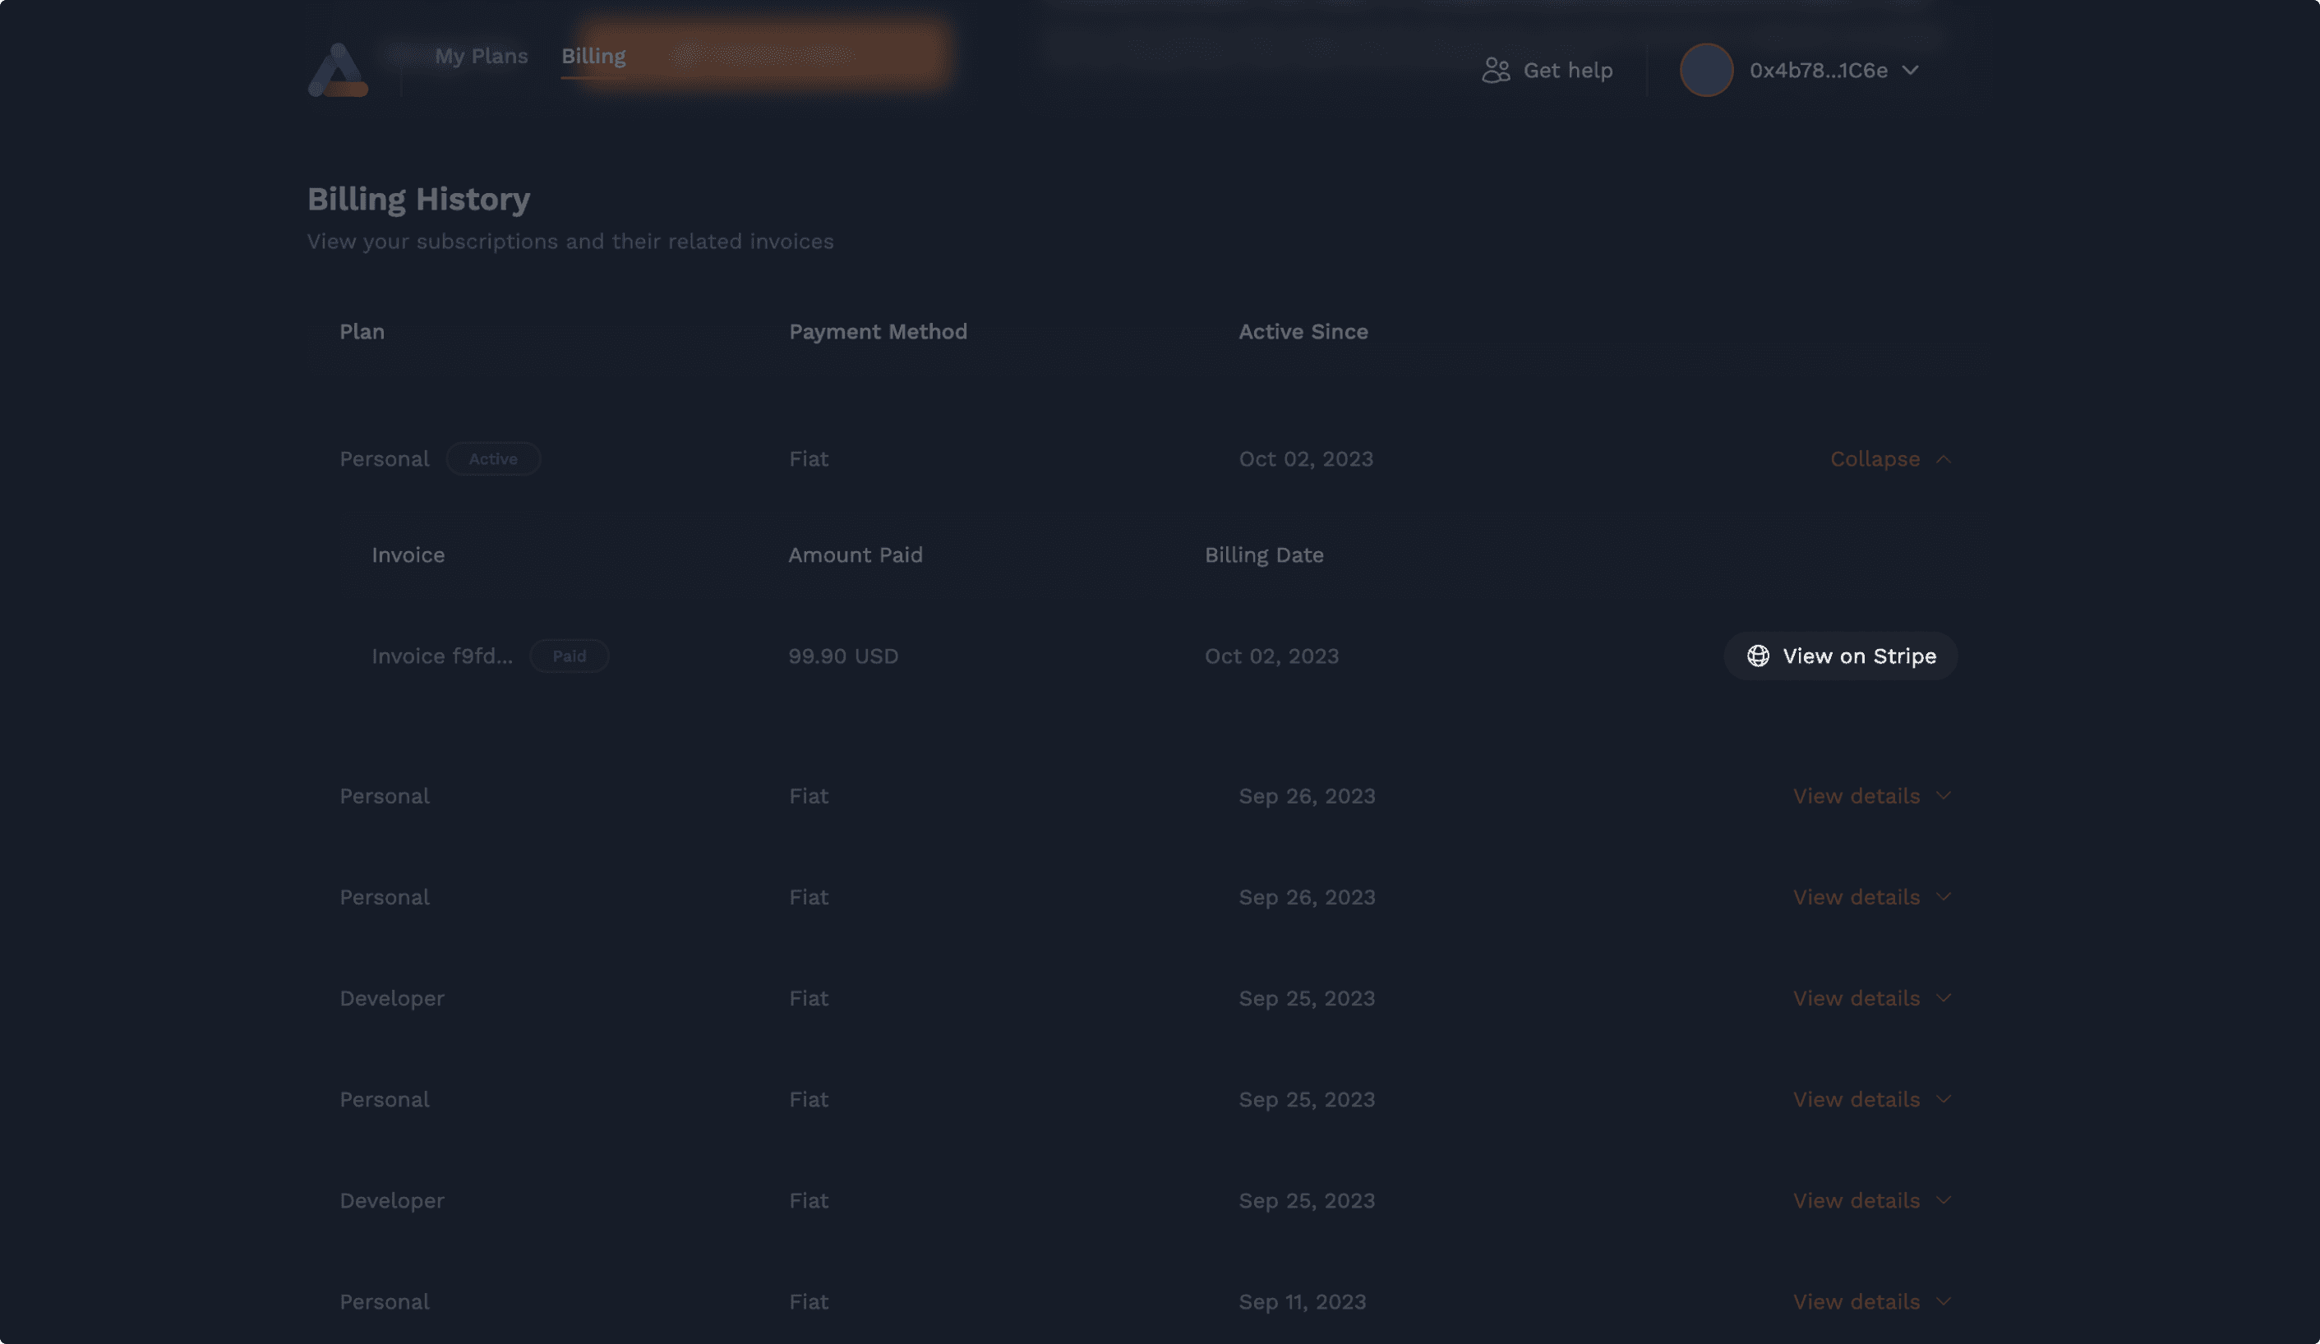Switch to the My Plans tab
Image resolution: width=2320 pixels, height=1344 pixels.
pos(482,55)
